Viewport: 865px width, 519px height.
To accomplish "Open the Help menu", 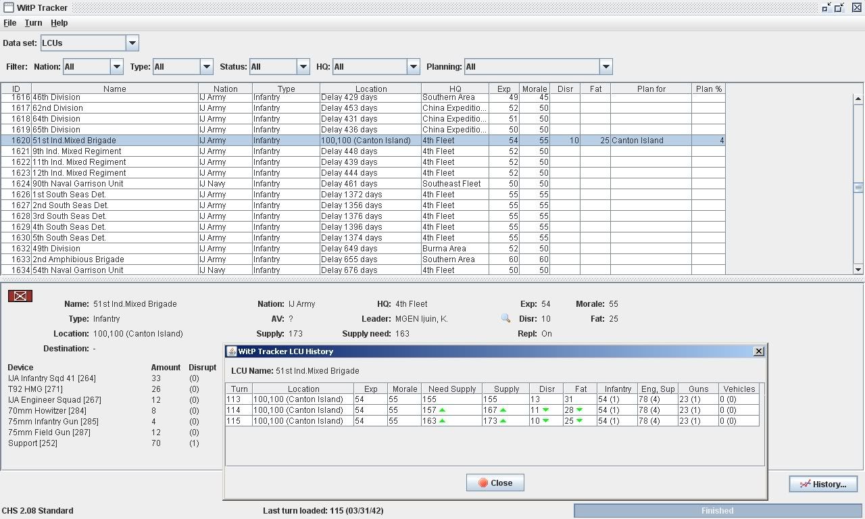I will 59,23.
